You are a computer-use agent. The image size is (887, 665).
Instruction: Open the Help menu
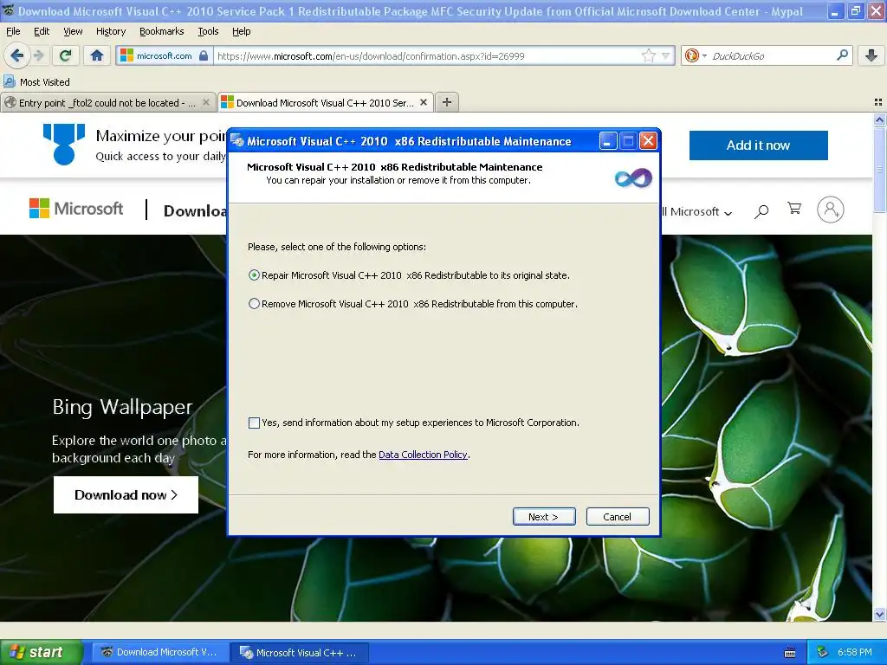click(242, 31)
